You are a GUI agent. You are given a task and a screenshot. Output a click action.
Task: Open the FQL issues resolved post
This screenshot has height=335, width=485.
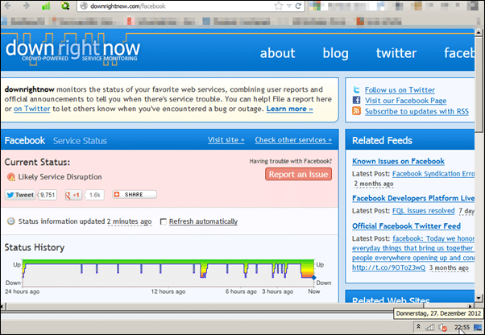point(424,211)
